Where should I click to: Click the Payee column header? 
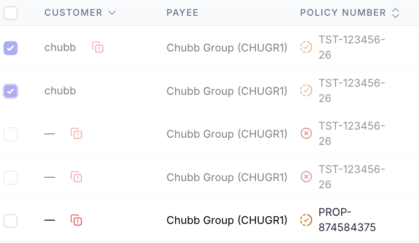click(x=182, y=12)
